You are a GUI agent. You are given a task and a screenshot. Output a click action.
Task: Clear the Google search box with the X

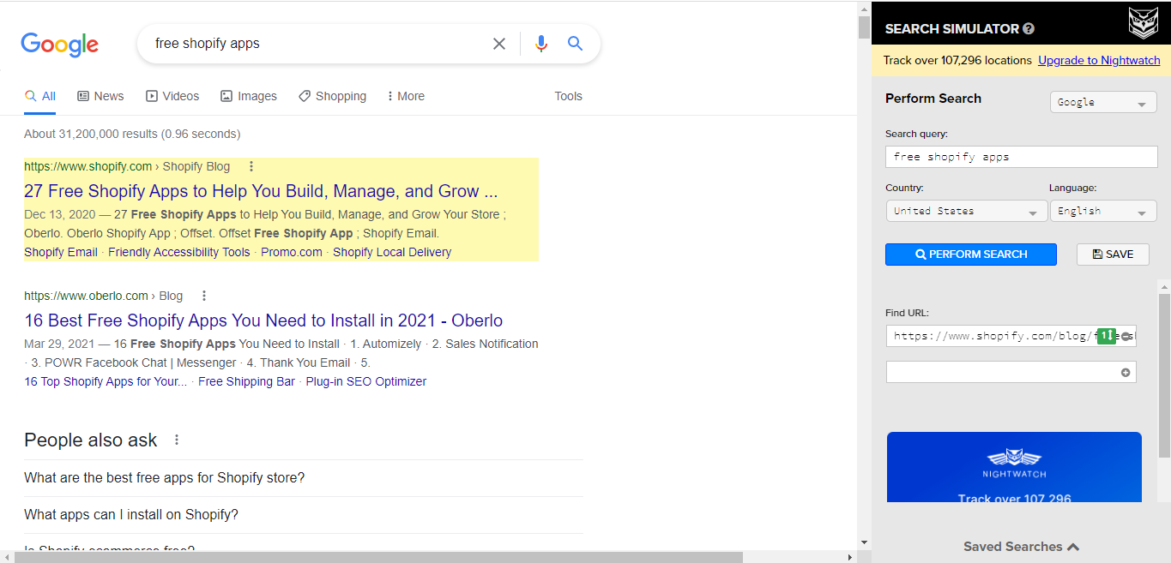click(x=499, y=43)
